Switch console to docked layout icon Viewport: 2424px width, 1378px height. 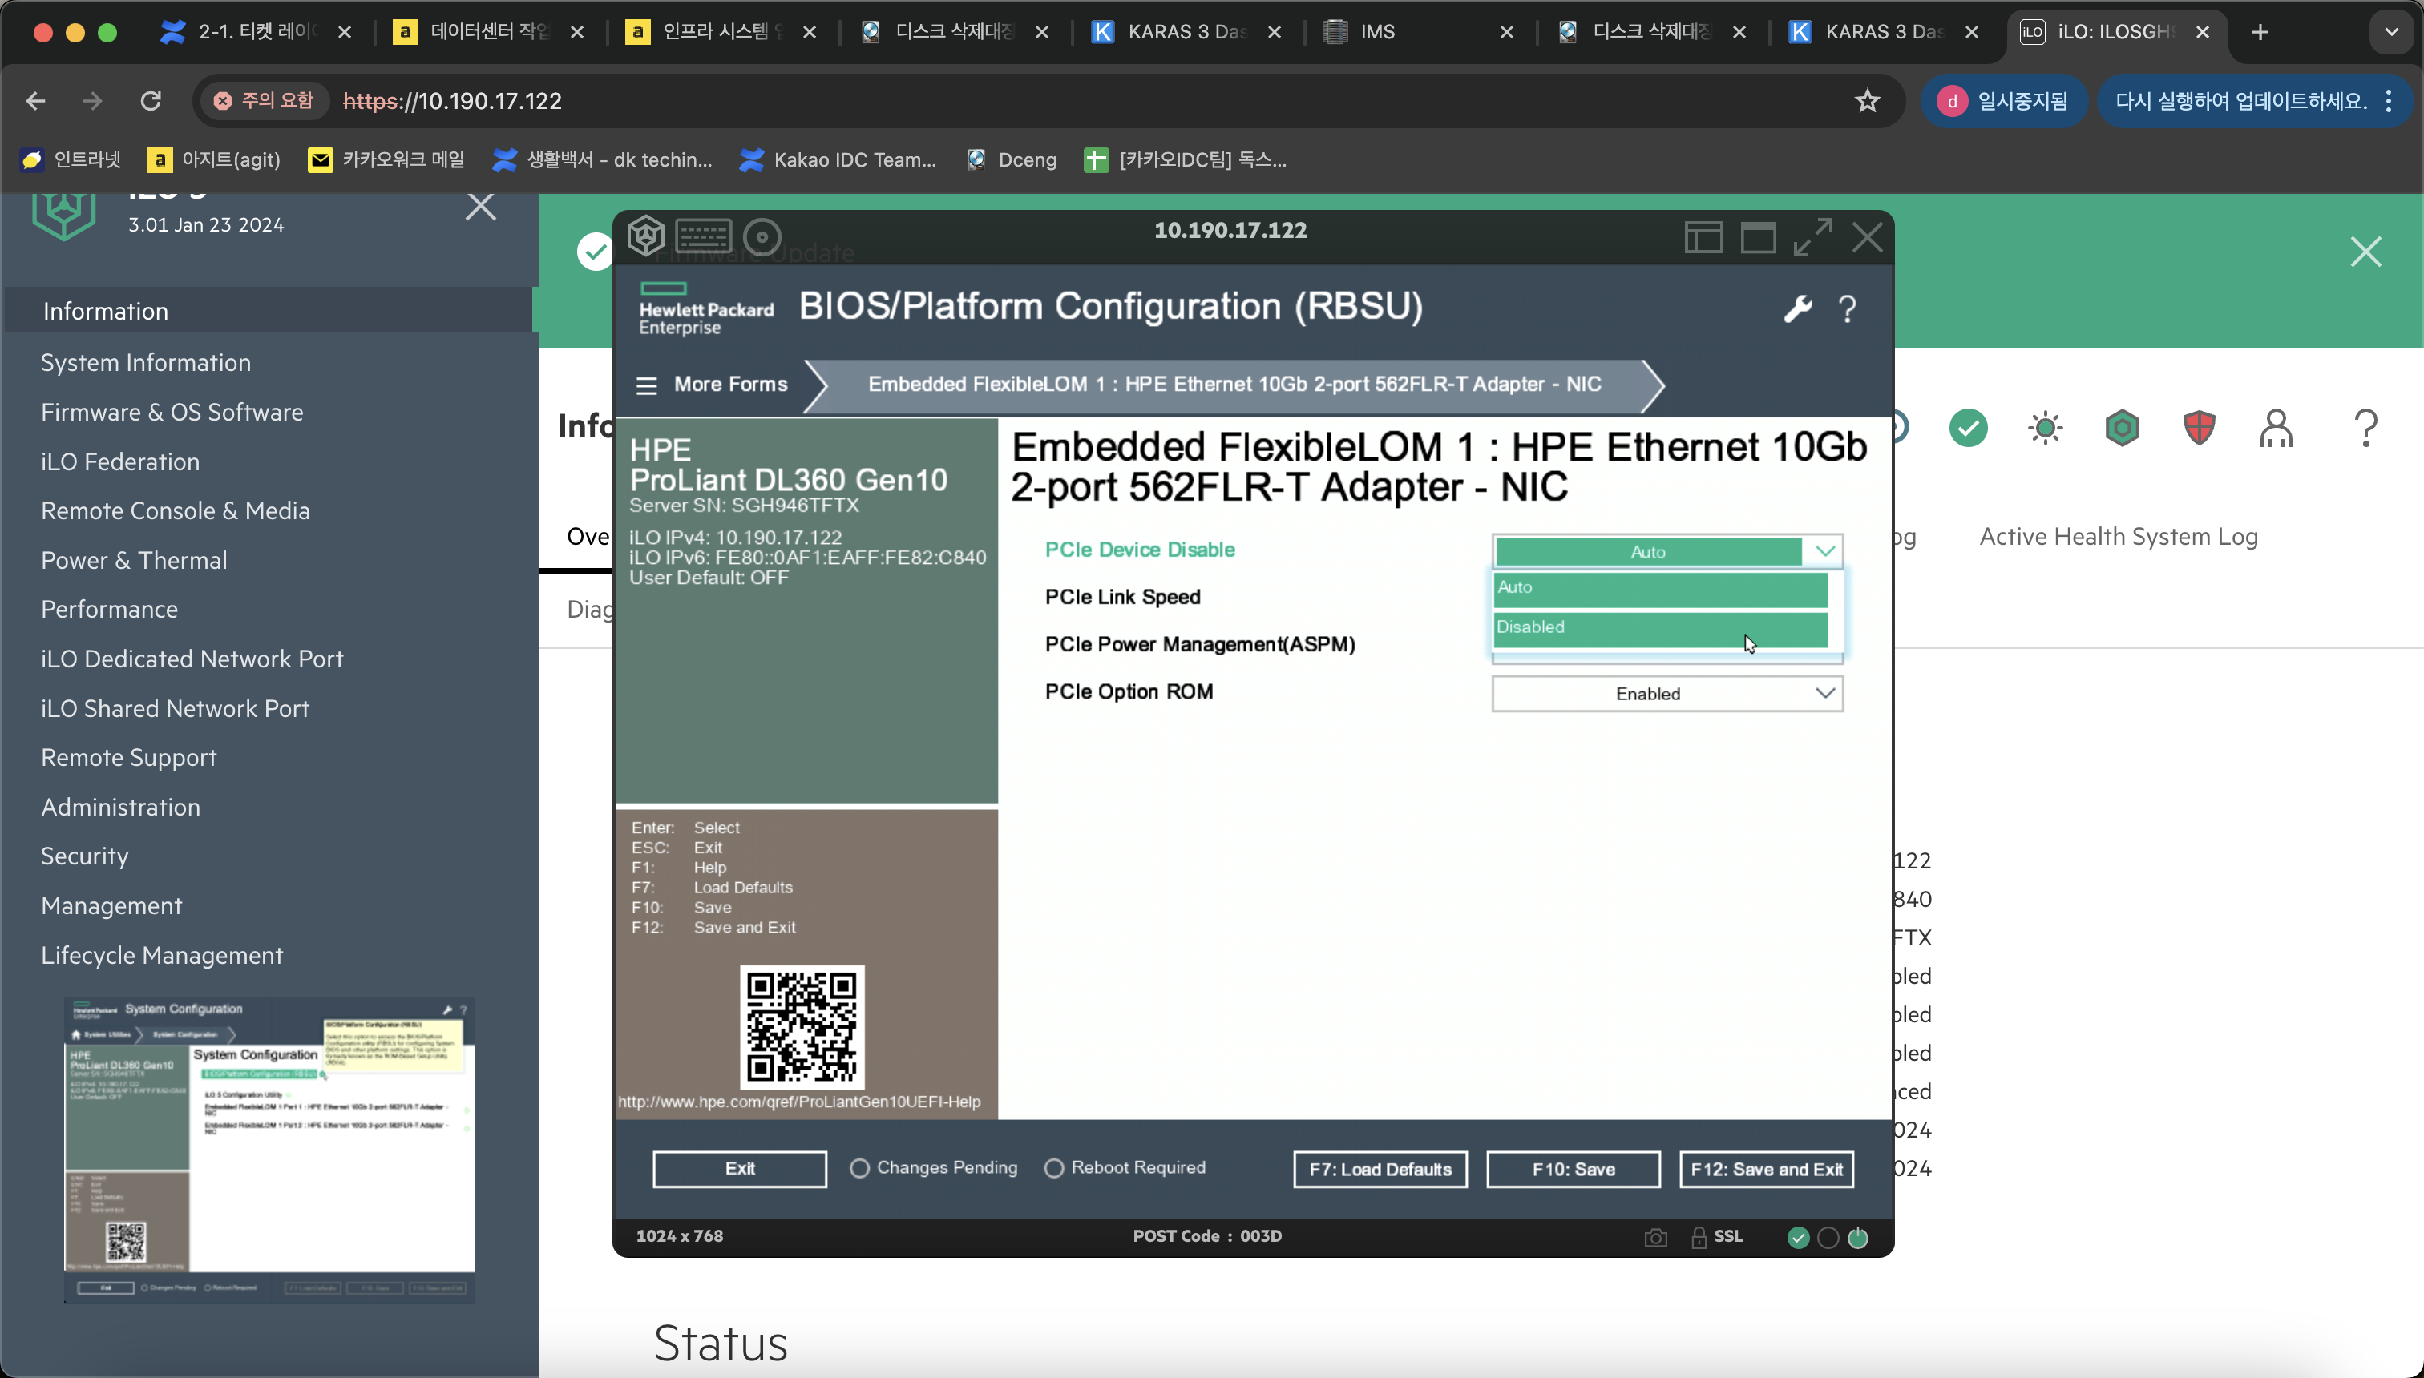coord(1703,236)
